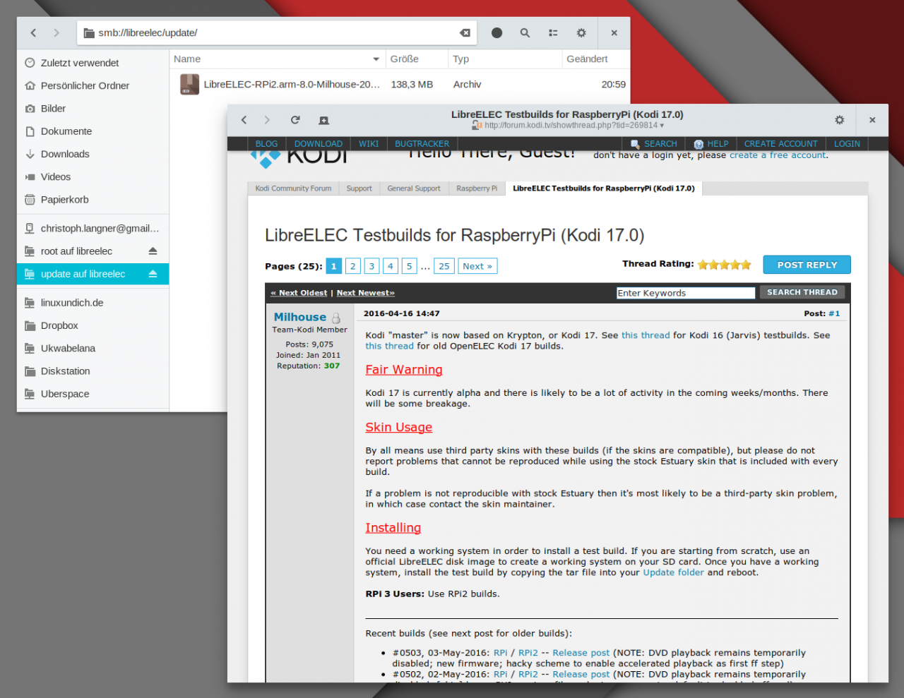This screenshot has width=904, height=698.
Task: Jump to thread page 25
Action: (x=444, y=266)
